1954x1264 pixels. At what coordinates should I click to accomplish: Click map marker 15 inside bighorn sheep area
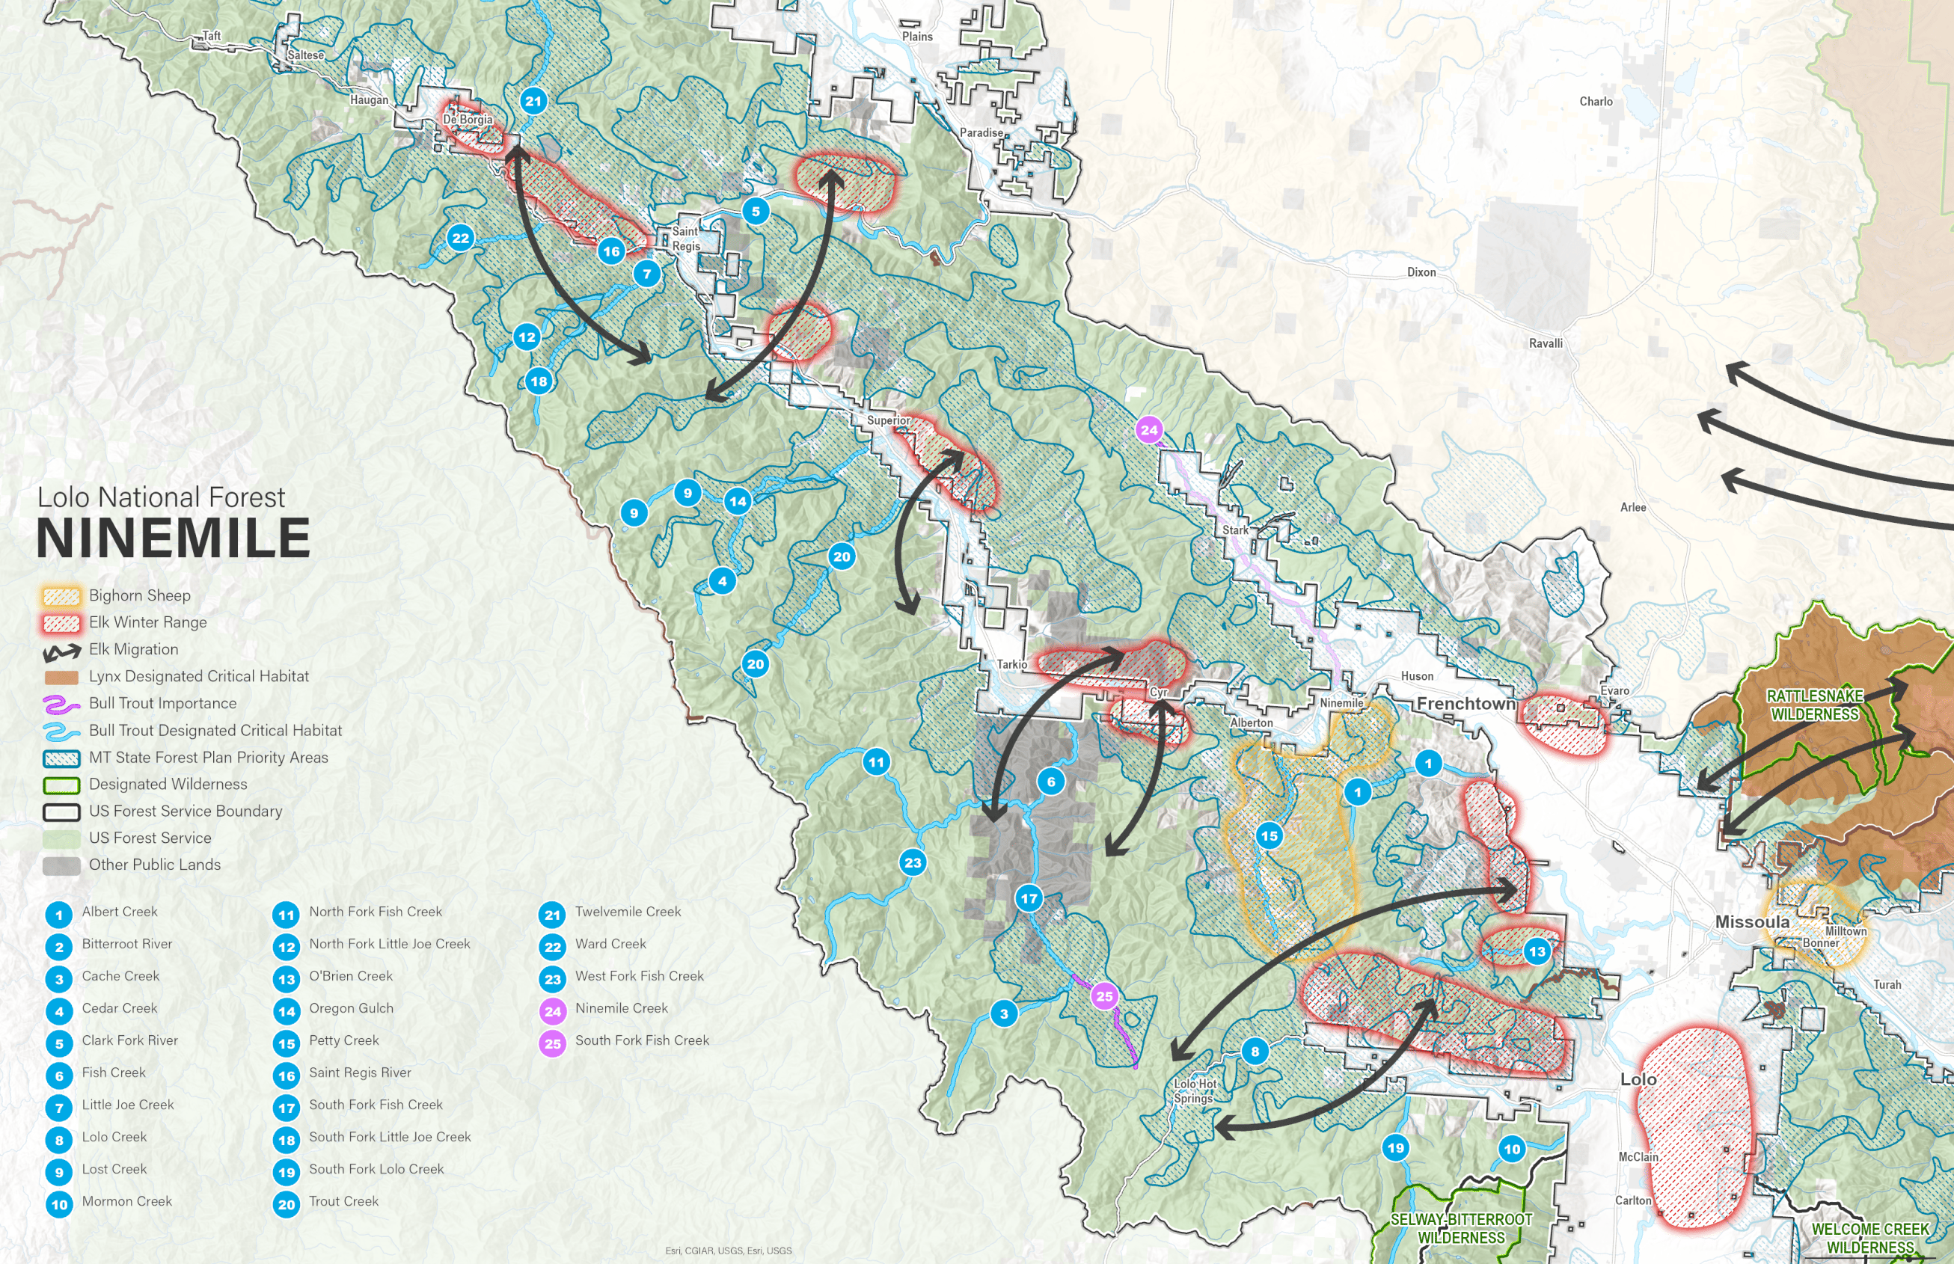[1270, 835]
